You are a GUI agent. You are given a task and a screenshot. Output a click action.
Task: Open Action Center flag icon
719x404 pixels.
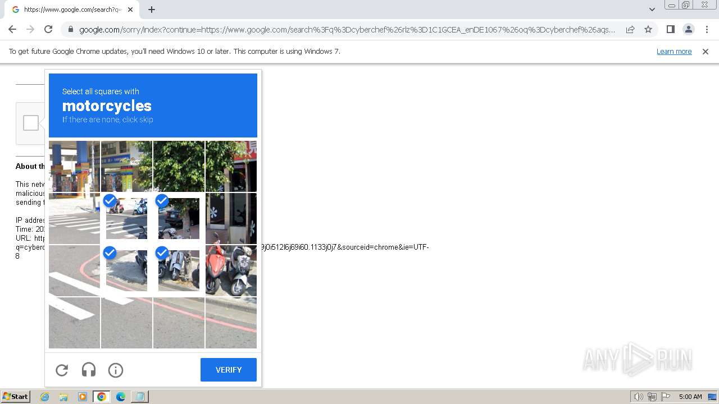(x=666, y=397)
